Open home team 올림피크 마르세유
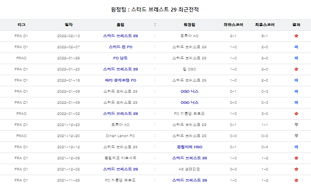 (120, 158)
